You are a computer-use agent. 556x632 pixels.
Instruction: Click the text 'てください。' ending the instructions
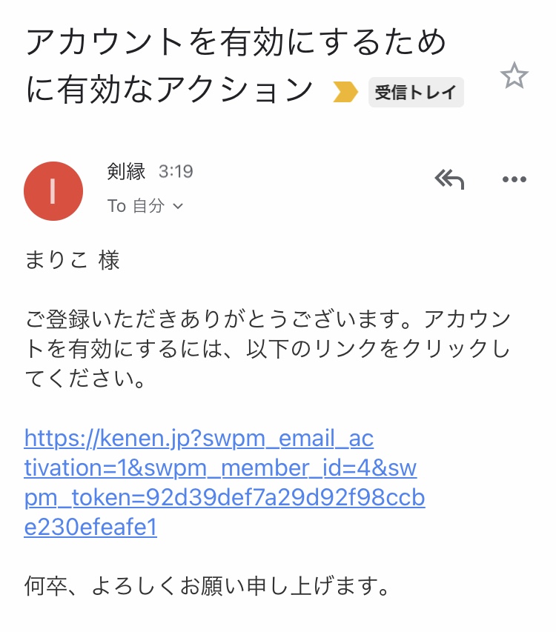[x=85, y=379]
